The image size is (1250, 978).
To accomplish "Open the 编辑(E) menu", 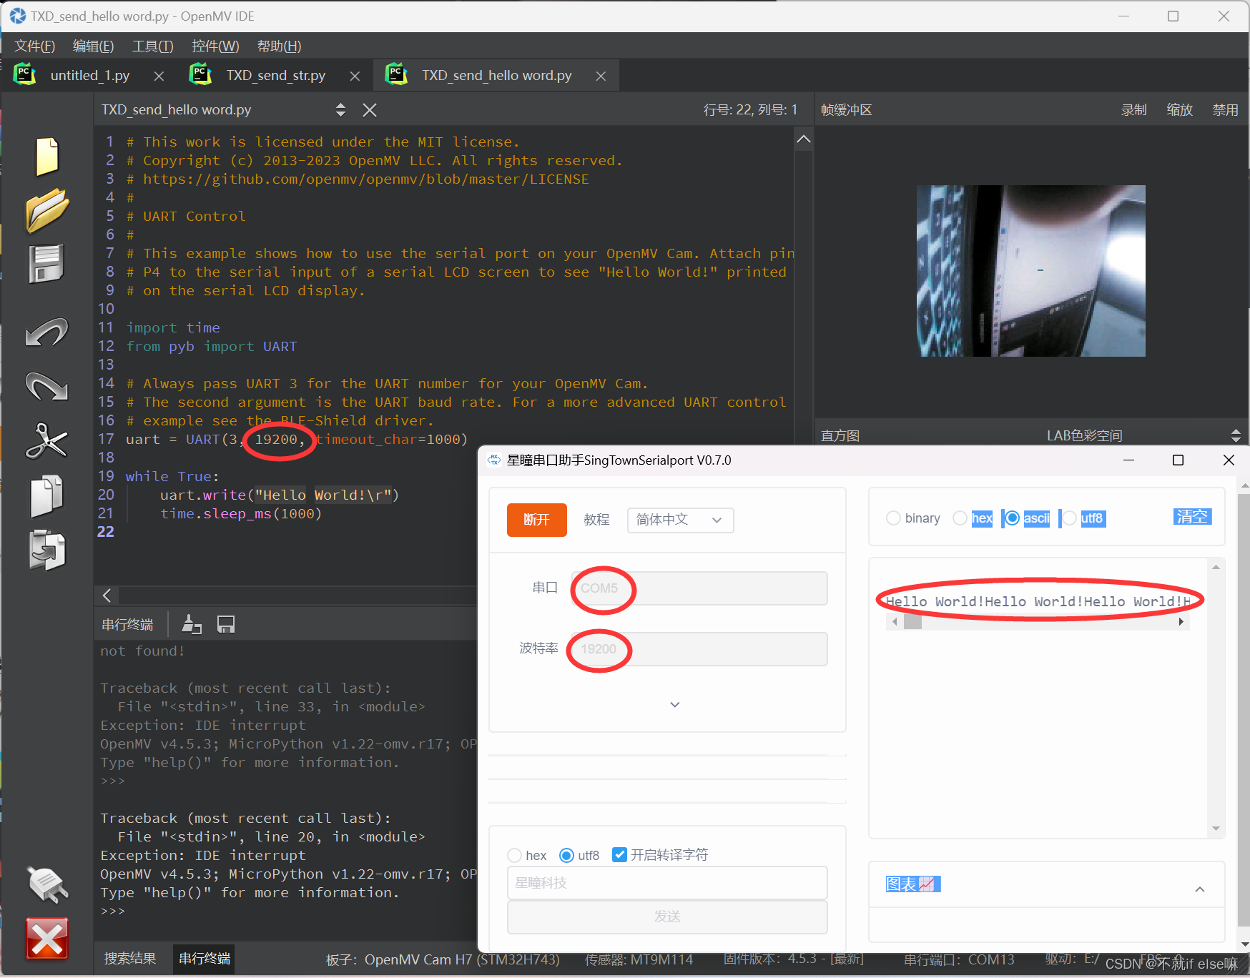I will pos(94,46).
